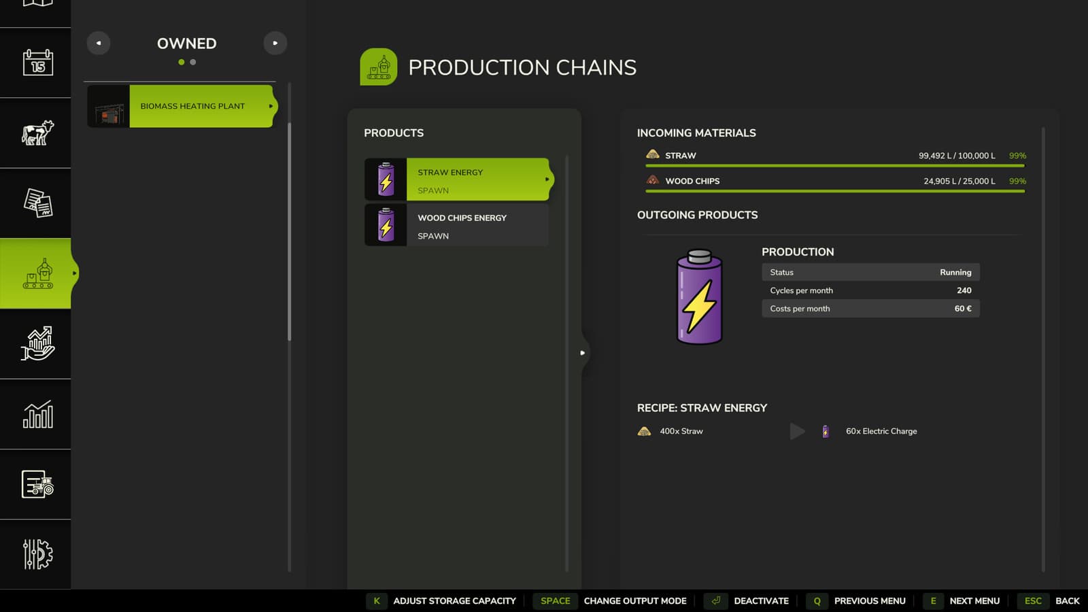
Task: Click the straw pile icon under Incoming Materials
Action: (x=653, y=155)
